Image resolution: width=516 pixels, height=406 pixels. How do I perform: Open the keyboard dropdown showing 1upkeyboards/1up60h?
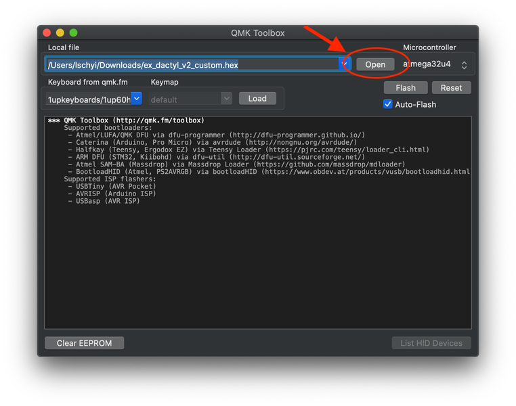[x=137, y=99]
